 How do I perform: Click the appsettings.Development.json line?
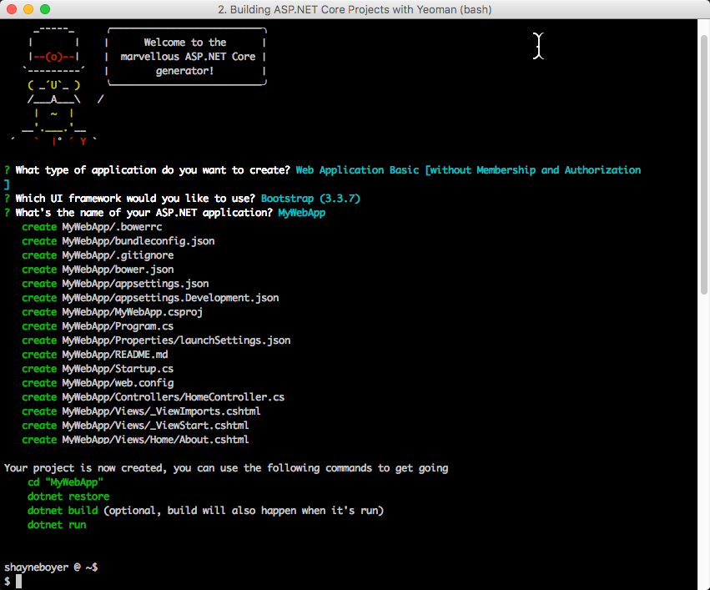click(x=150, y=298)
